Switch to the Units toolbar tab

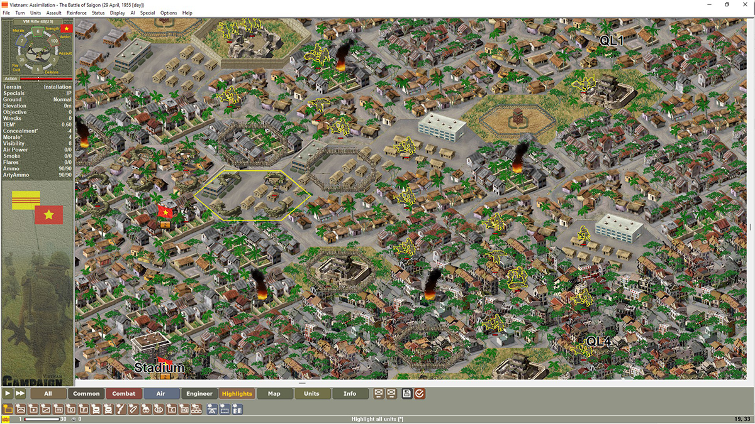tap(312, 393)
